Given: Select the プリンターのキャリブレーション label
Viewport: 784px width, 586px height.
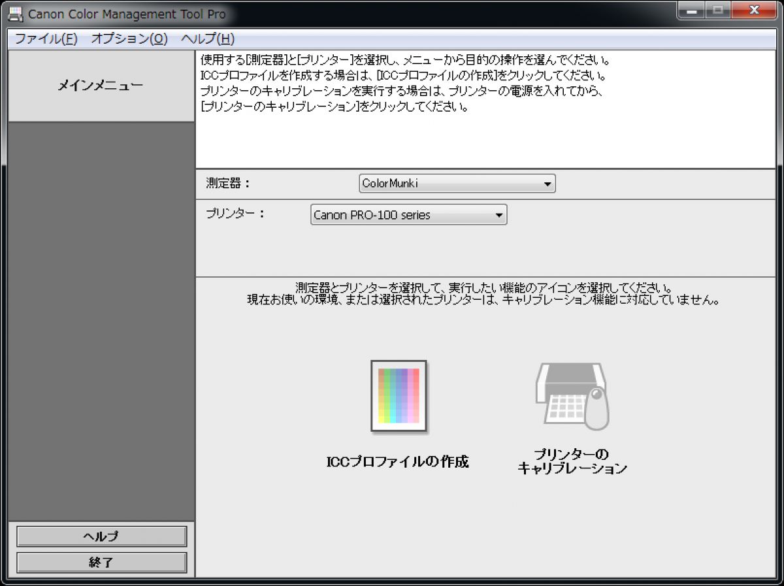Looking at the screenshot, I should pyautogui.click(x=574, y=461).
